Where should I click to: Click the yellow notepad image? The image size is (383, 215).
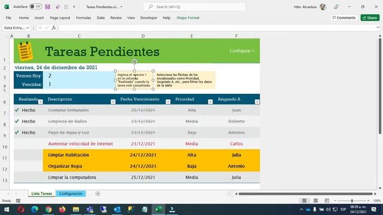[x=26, y=51]
